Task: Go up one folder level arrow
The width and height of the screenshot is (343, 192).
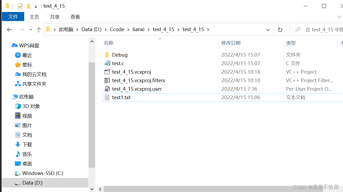Action: 39,30
